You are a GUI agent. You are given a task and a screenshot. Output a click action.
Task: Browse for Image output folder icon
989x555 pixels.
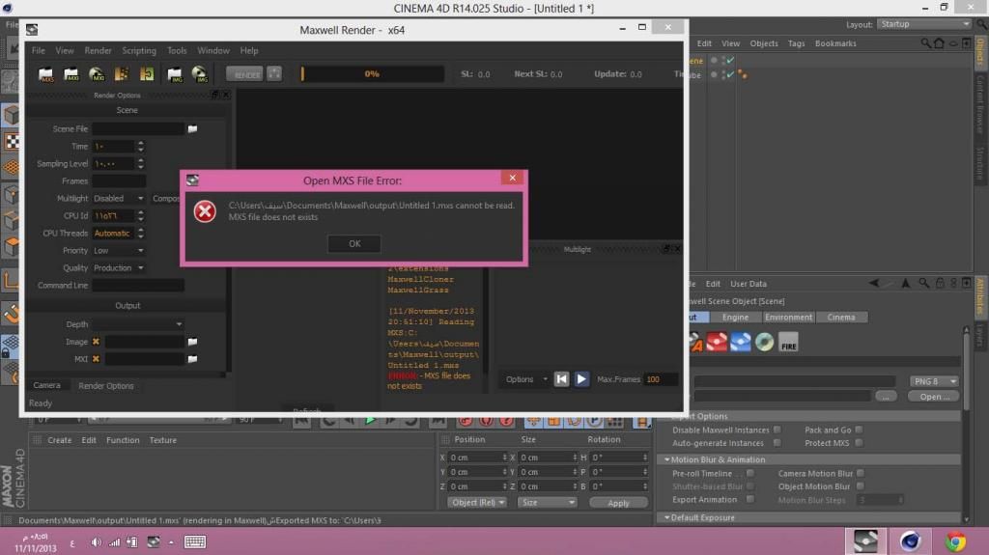pos(192,342)
